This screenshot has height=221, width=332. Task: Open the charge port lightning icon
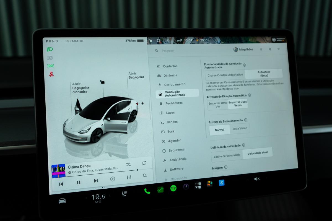[142, 103]
